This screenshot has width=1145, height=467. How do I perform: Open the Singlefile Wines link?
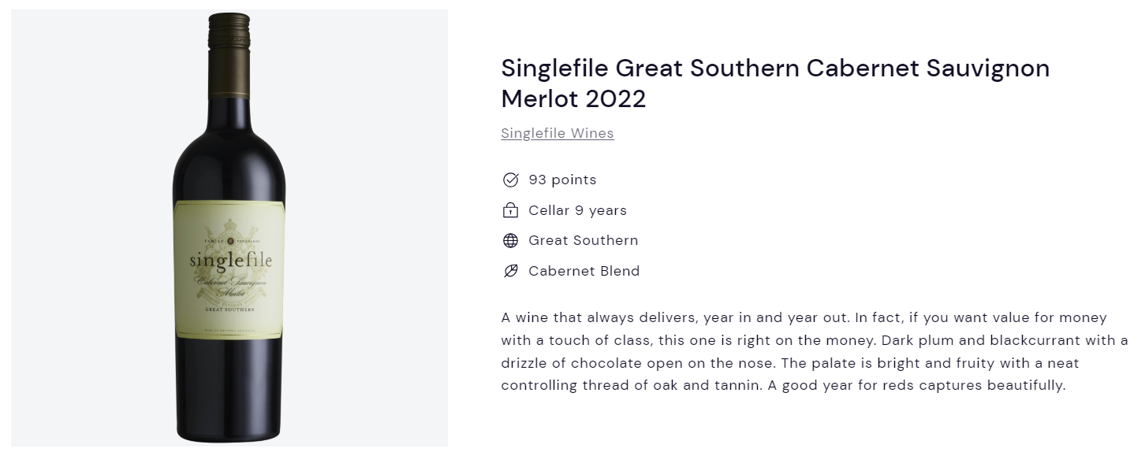tap(558, 133)
